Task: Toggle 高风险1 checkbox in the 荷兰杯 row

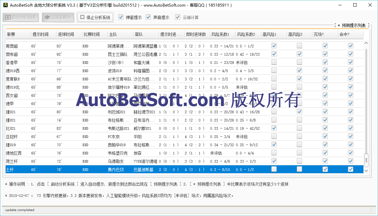Action: pos(274,161)
